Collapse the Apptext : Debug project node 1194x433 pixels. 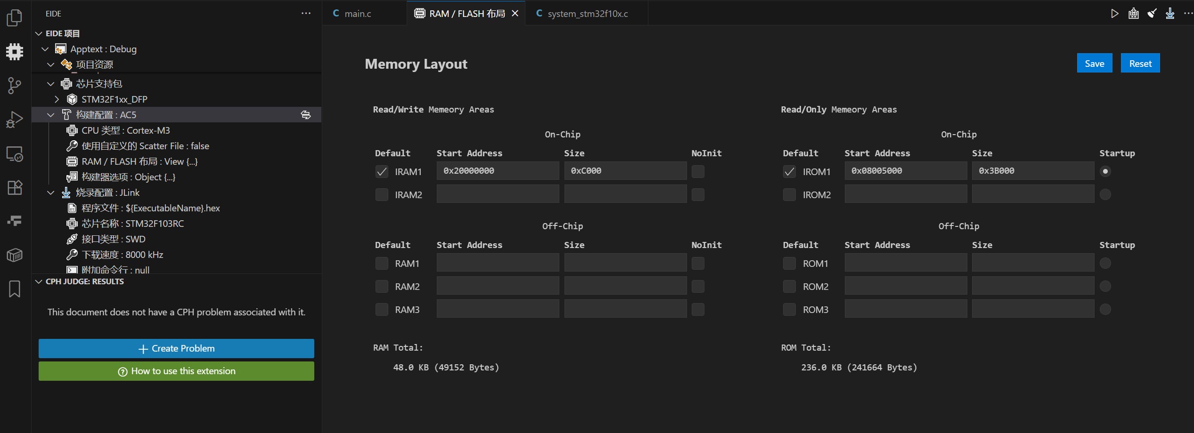[x=45, y=49]
